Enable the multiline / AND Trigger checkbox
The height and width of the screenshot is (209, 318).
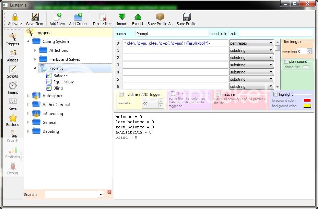[121, 94]
